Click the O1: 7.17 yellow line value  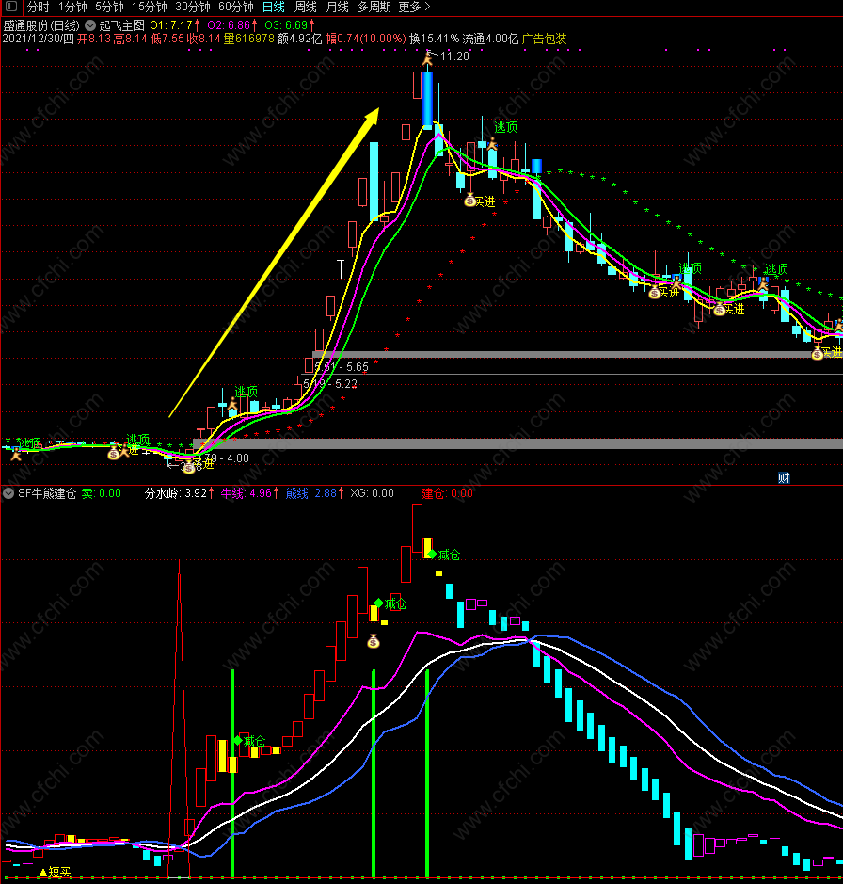(175, 25)
